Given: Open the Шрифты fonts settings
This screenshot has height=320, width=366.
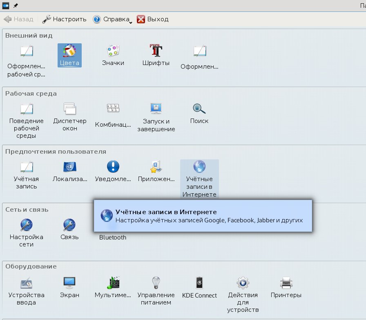Looking at the screenshot, I should click(156, 55).
